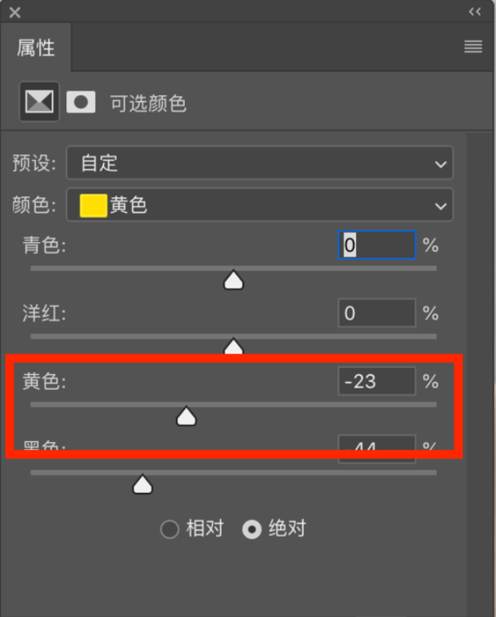Open the 颜色 color dropdown showing 黄色
This screenshot has height=617, width=496.
pos(260,205)
